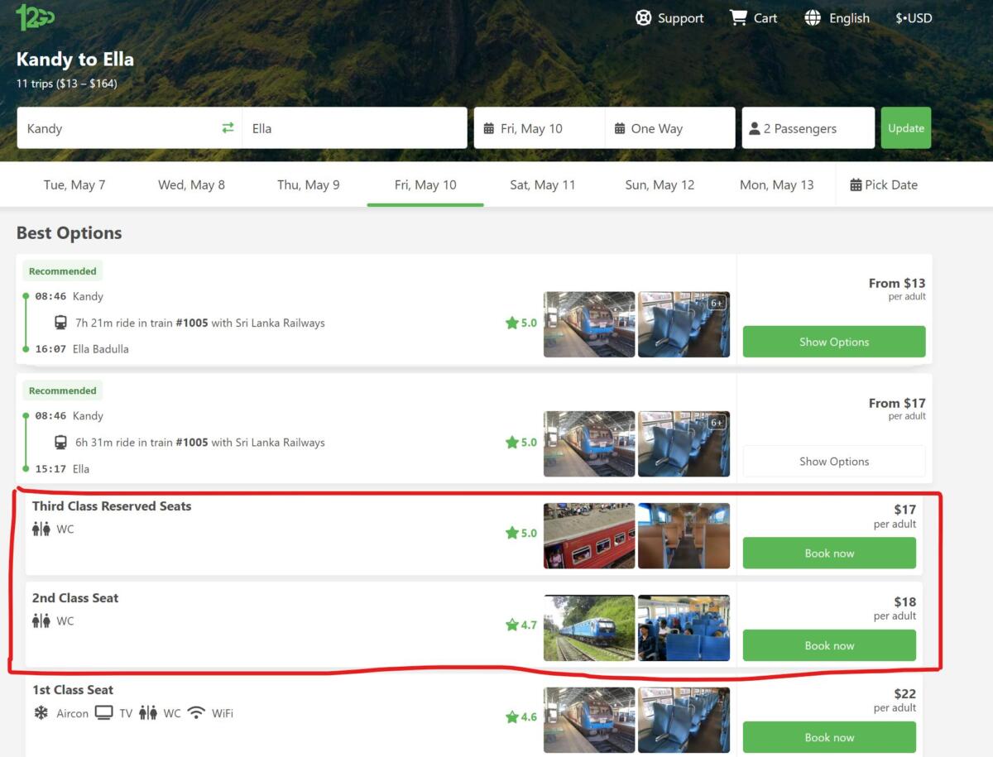Swap origin and destination arrows

click(x=228, y=128)
